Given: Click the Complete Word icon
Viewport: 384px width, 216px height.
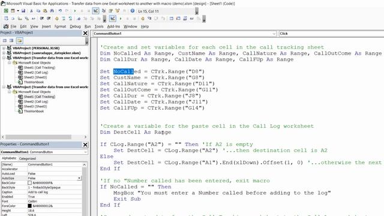Looking at the screenshot, I should 33,19.
